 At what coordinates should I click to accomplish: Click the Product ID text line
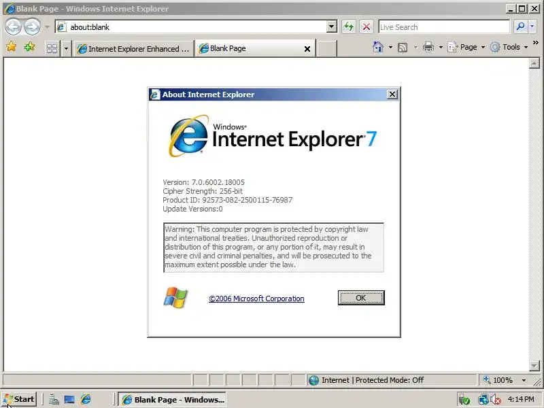(x=228, y=200)
